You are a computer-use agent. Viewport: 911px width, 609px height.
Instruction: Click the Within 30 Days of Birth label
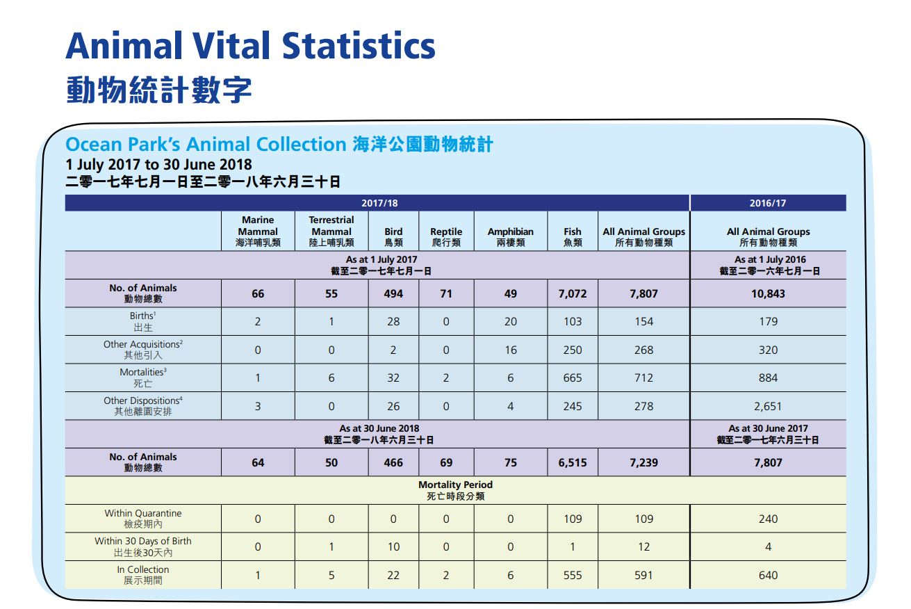[x=143, y=546]
